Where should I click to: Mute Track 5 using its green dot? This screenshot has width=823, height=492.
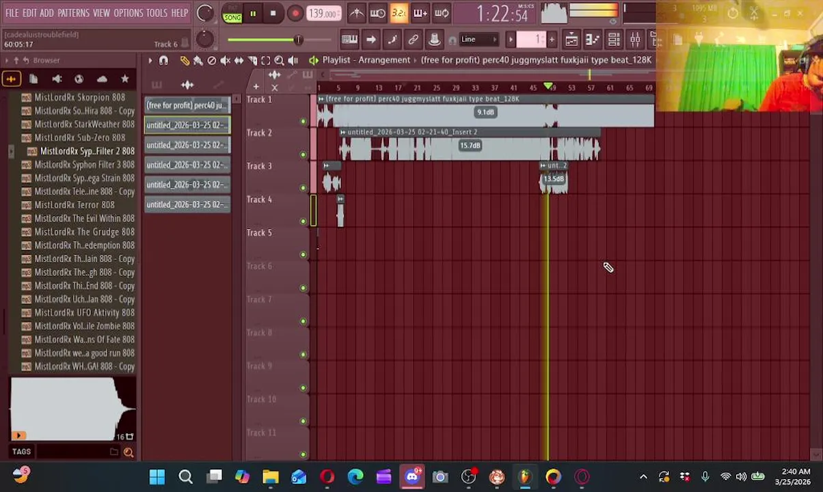click(x=303, y=255)
